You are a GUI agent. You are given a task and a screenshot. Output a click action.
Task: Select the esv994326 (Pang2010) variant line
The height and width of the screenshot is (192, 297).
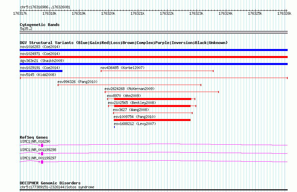pyautogui.click(x=129, y=85)
